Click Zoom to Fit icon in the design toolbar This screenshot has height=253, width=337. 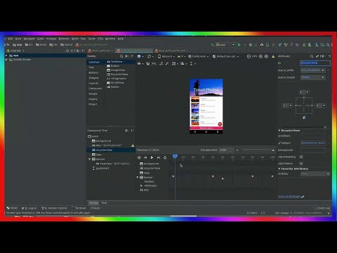click(266, 56)
